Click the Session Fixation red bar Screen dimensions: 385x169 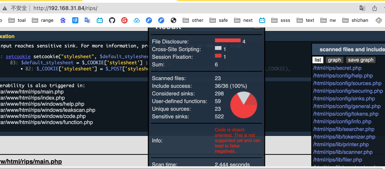tap(218, 56)
